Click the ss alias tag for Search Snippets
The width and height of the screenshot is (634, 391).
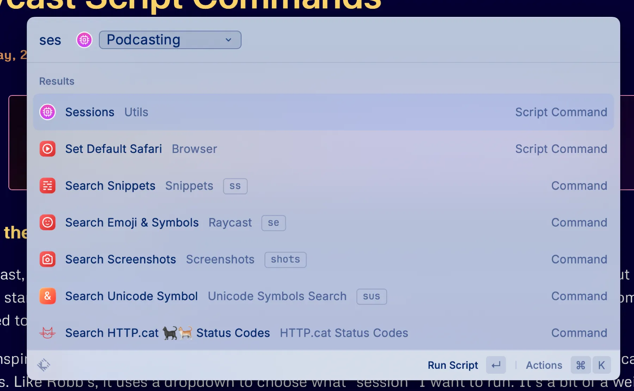235,186
